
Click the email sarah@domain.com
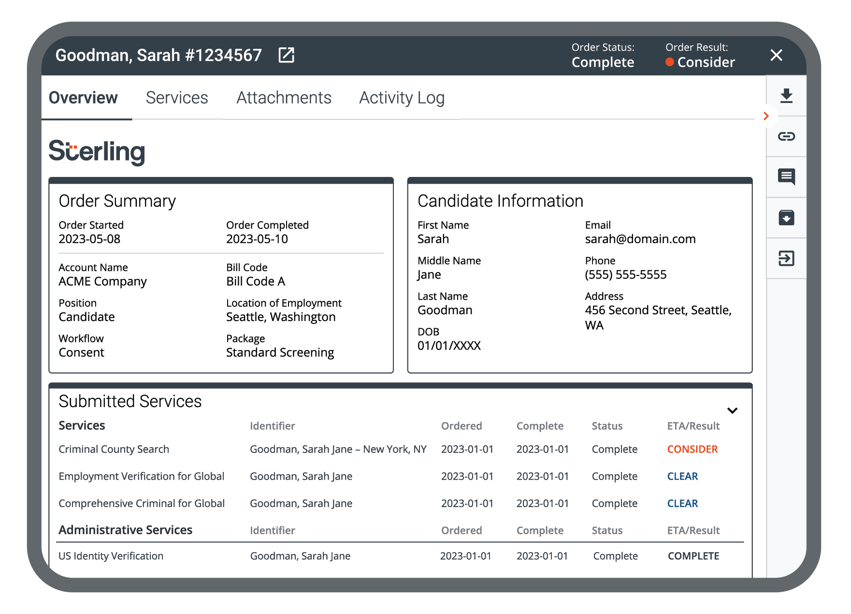pos(640,239)
